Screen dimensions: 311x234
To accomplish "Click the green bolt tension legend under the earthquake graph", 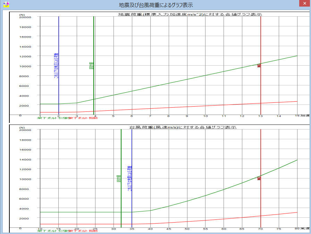I will point(53,118).
